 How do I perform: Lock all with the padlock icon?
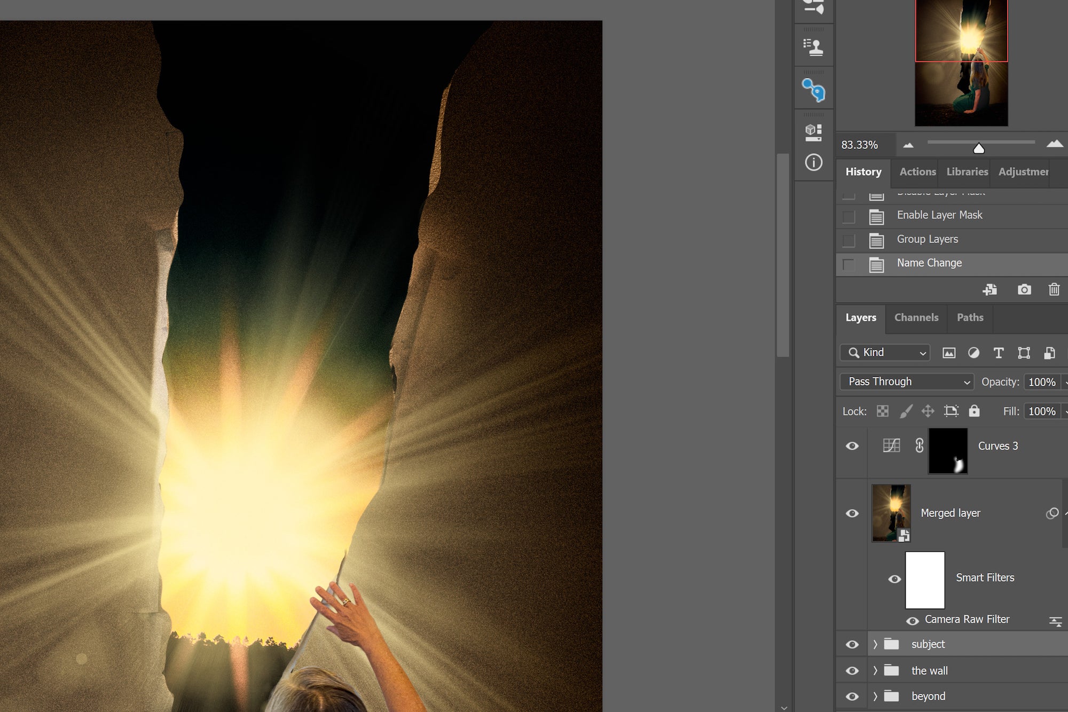coord(975,411)
